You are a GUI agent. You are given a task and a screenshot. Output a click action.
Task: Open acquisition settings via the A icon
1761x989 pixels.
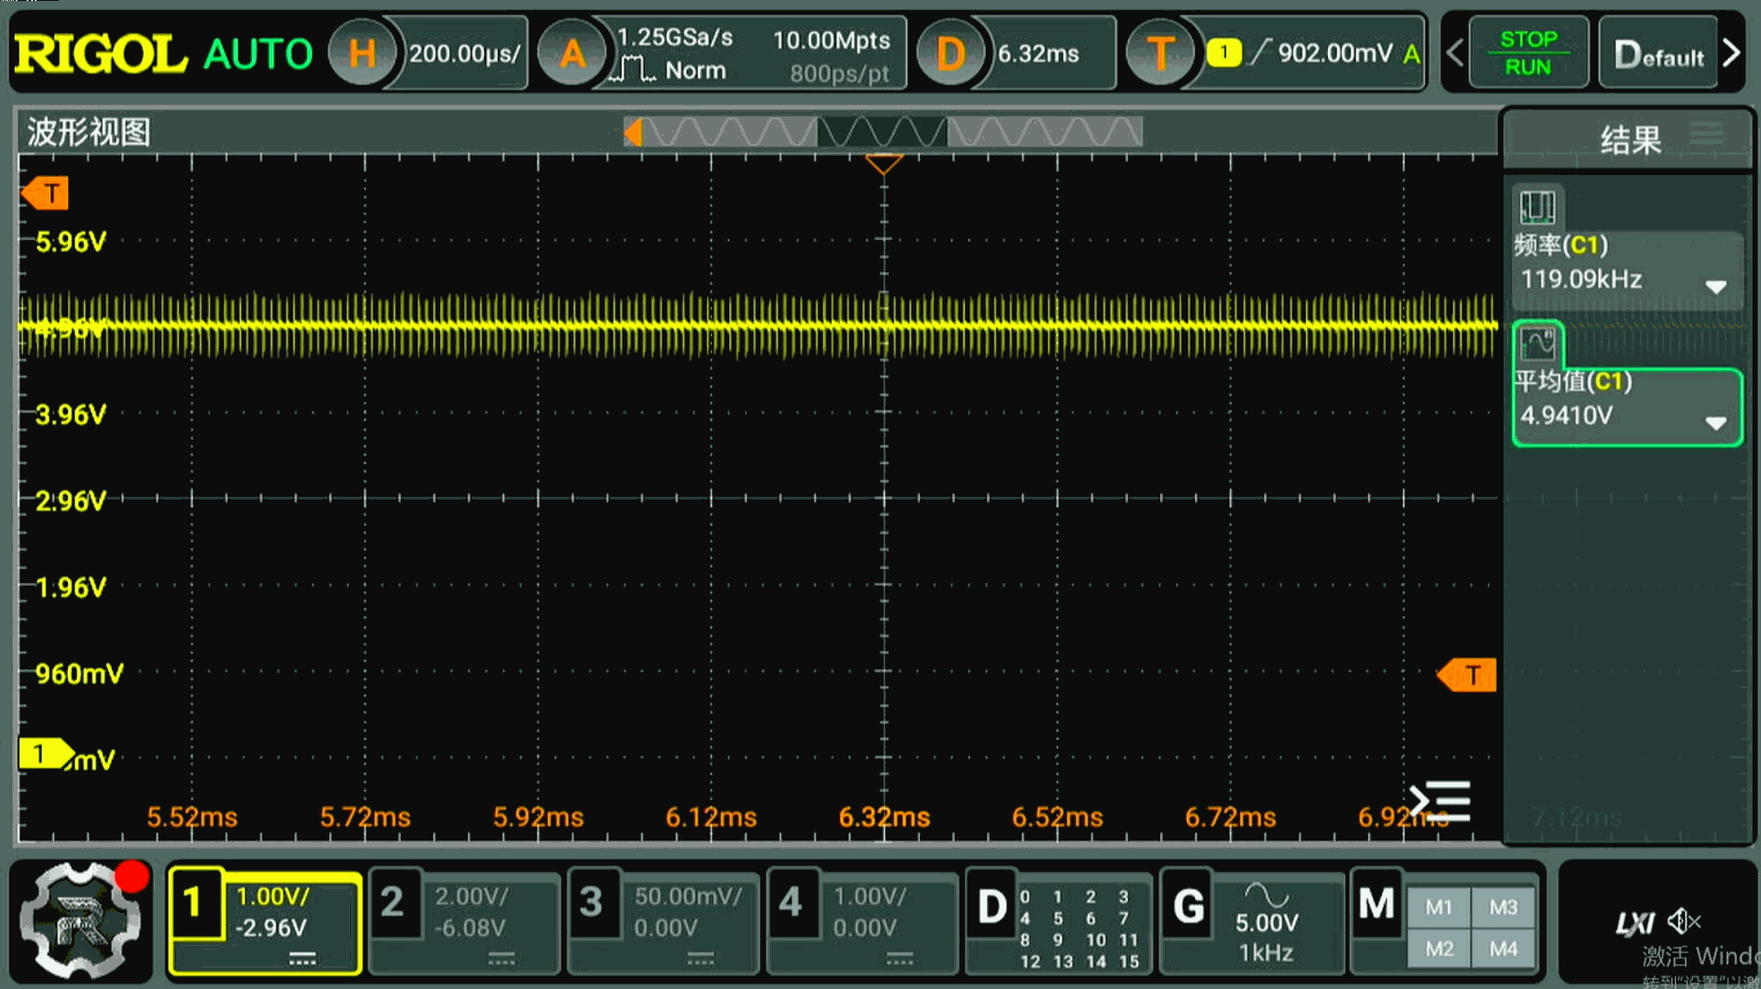(572, 52)
